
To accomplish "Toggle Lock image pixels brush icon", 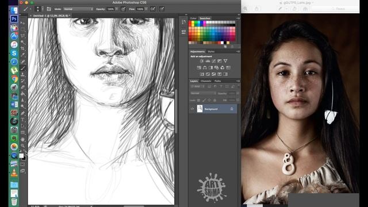I will [204, 100].
